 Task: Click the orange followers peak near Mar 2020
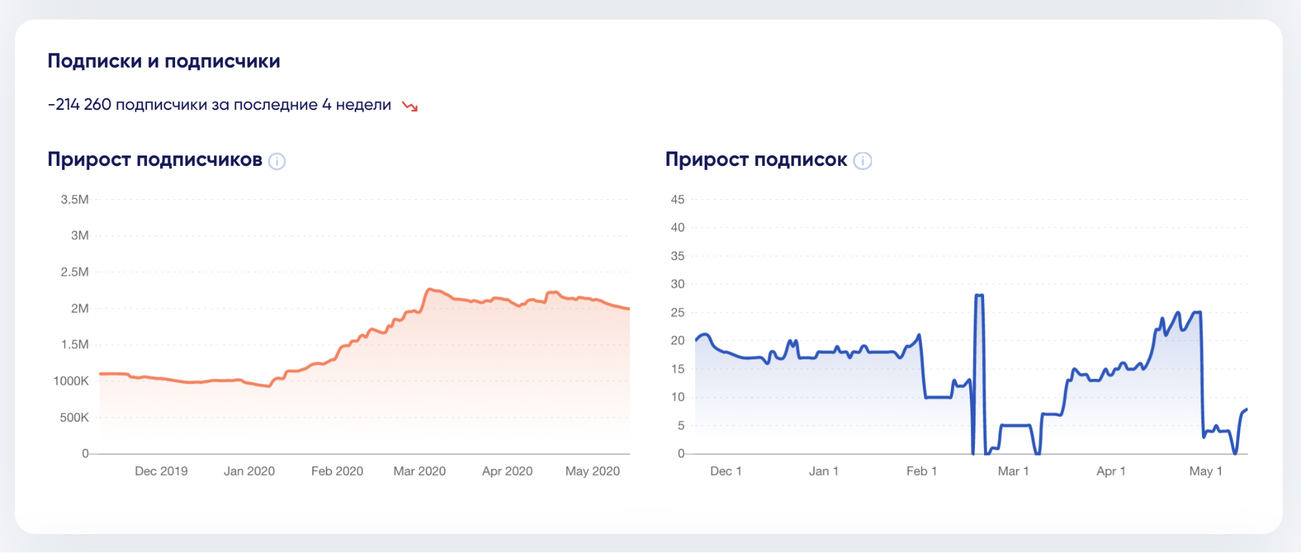430,290
